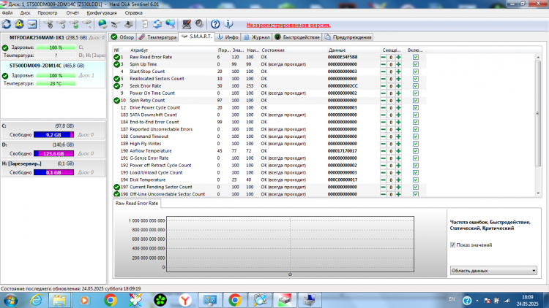The height and width of the screenshot is (308, 549).
Task: Uncheck the Spin Up Time enable checkbox
Action: pyautogui.click(x=416, y=64)
